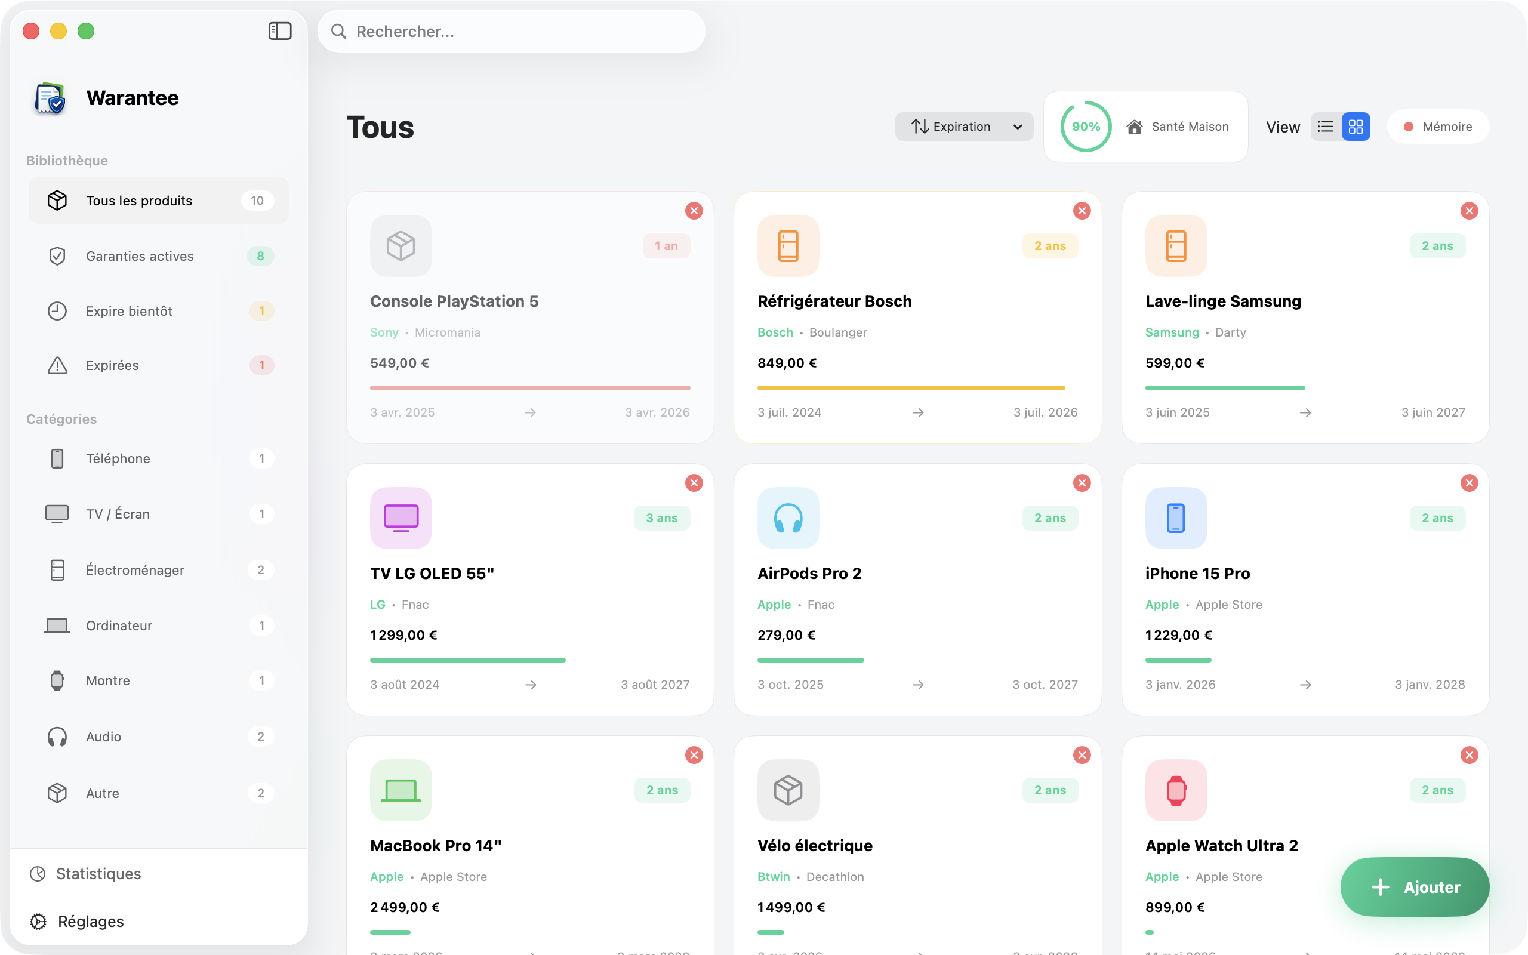
Task: Remove the TV LG OLED 55" card
Action: click(694, 483)
